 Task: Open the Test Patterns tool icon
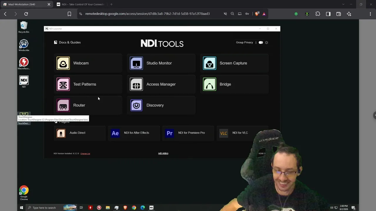click(63, 84)
